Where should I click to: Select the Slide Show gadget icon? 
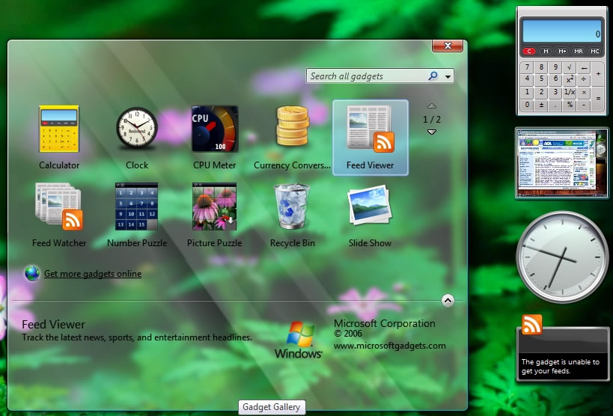370,205
